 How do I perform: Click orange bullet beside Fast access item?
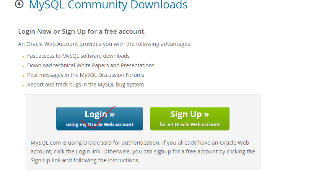click(x=23, y=57)
